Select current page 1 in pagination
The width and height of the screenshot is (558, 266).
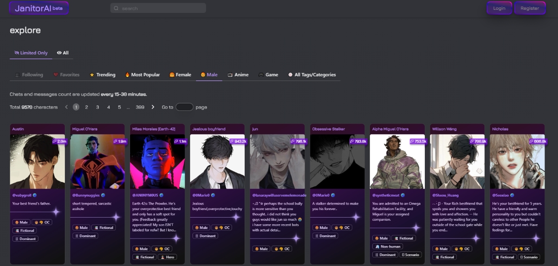click(76, 107)
